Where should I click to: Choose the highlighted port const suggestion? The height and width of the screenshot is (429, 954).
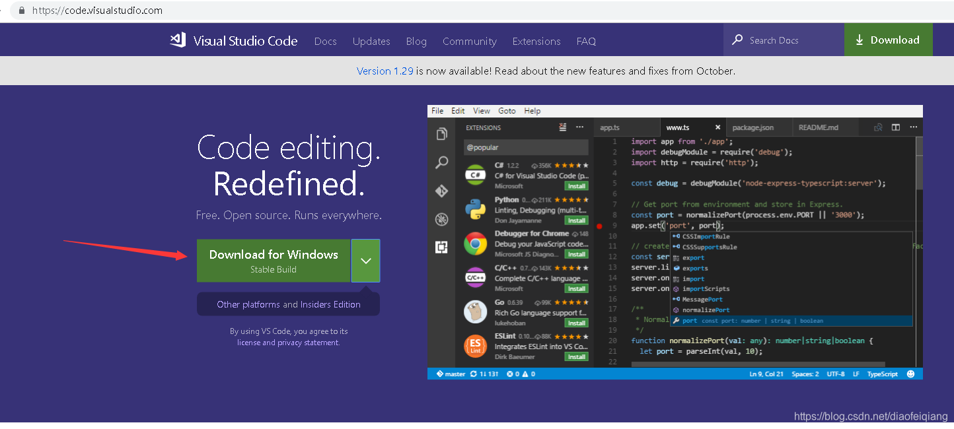(x=791, y=321)
